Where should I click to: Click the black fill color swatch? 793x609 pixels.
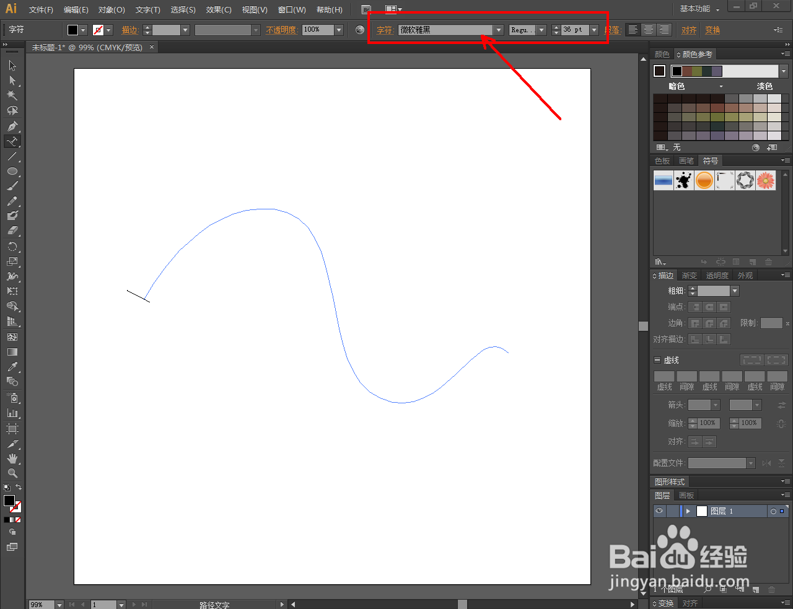[x=73, y=30]
